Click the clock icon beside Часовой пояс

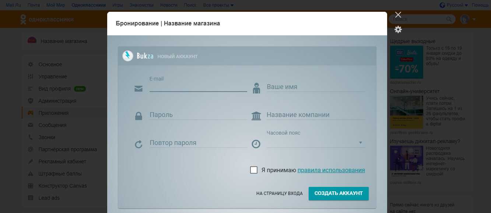(x=256, y=144)
